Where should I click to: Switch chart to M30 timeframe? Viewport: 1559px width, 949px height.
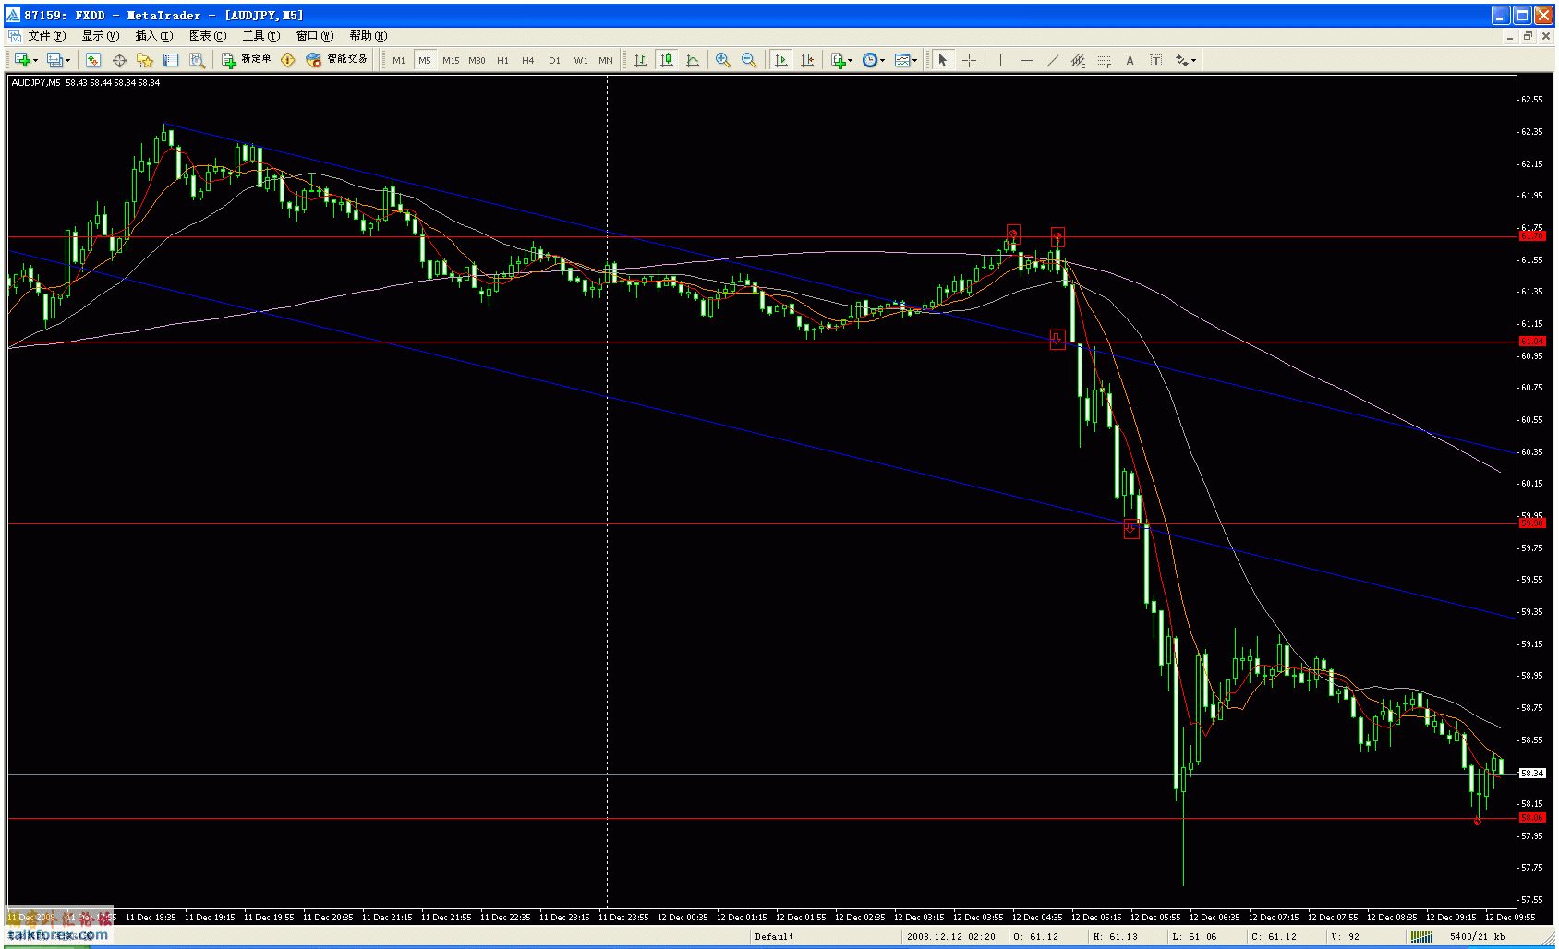coord(477,60)
